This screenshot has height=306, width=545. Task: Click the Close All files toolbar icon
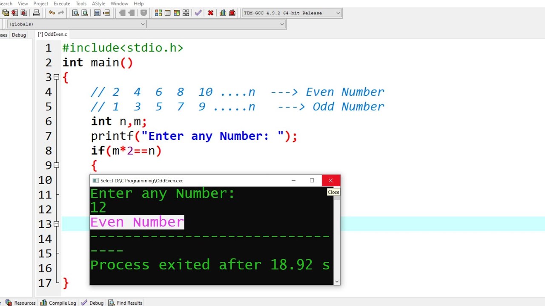24,13
